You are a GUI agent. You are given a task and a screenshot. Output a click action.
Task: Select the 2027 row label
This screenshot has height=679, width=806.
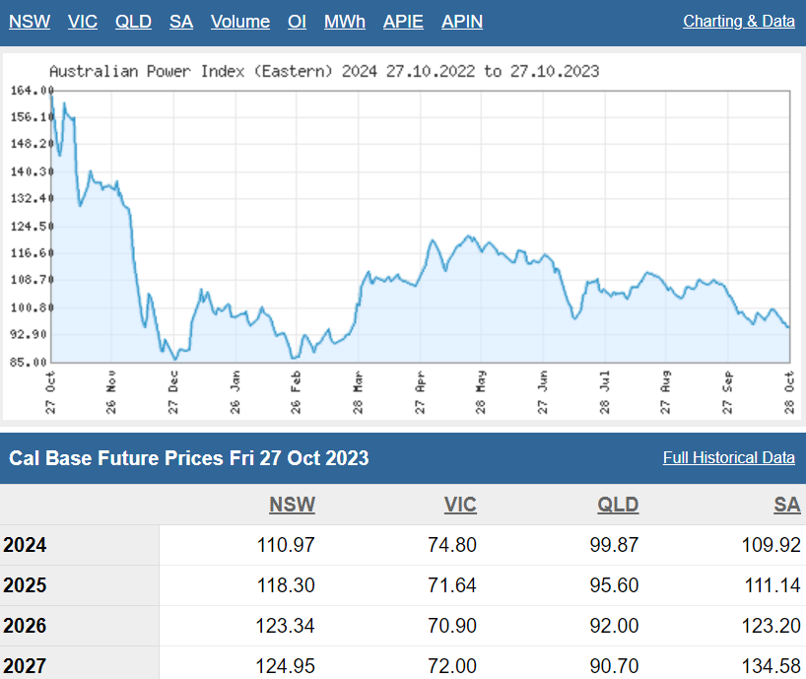tap(25, 665)
